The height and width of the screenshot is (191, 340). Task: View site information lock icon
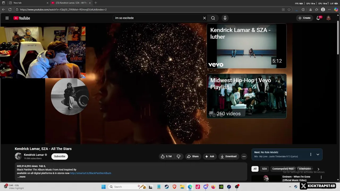[x=17, y=10]
